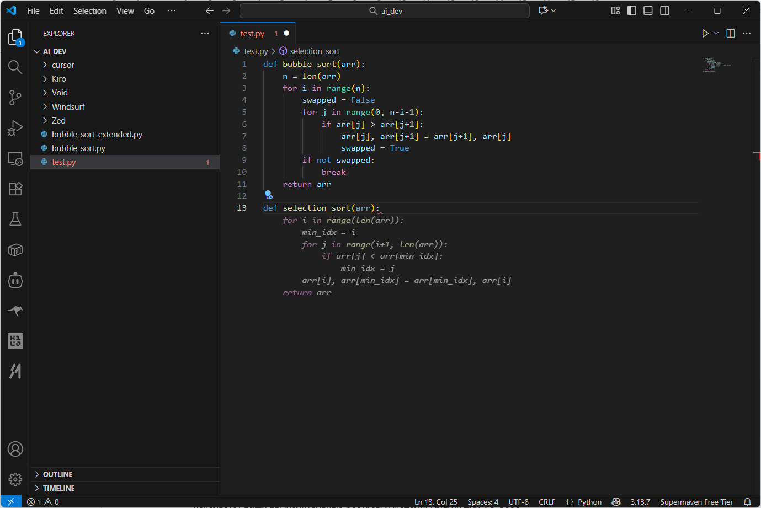Open the Run and Debug view
Image resolution: width=761 pixels, height=508 pixels.
point(15,128)
